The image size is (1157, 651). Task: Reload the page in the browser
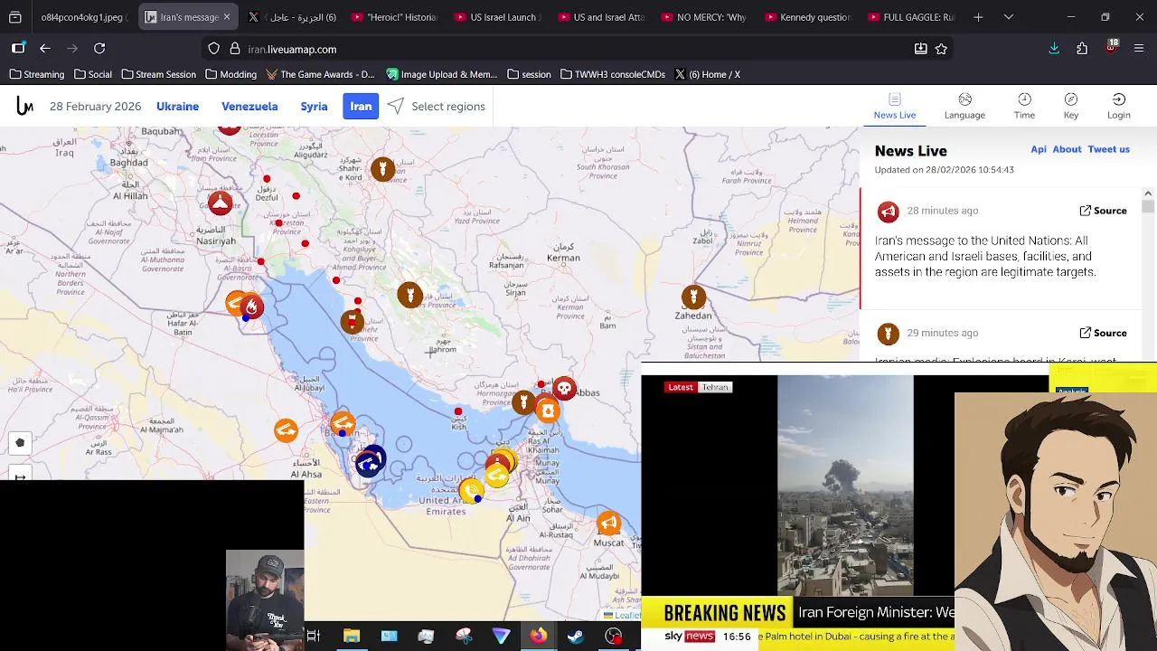coord(99,49)
